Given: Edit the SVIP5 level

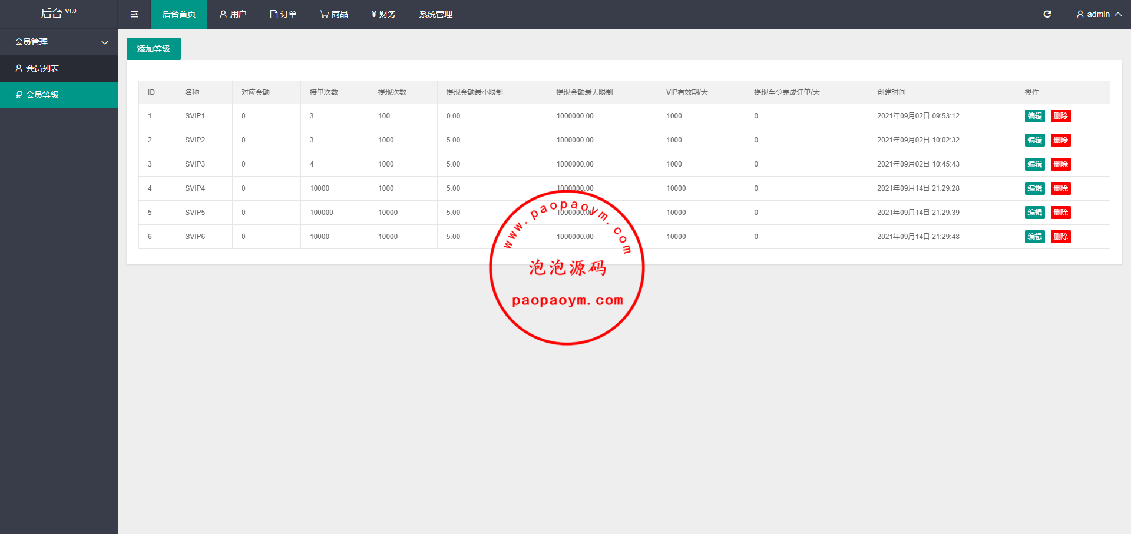Looking at the screenshot, I should [x=1035, y=213].
